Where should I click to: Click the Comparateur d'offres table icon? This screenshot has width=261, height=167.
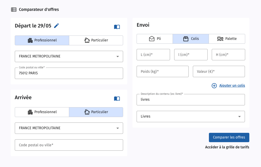point(14,10)
